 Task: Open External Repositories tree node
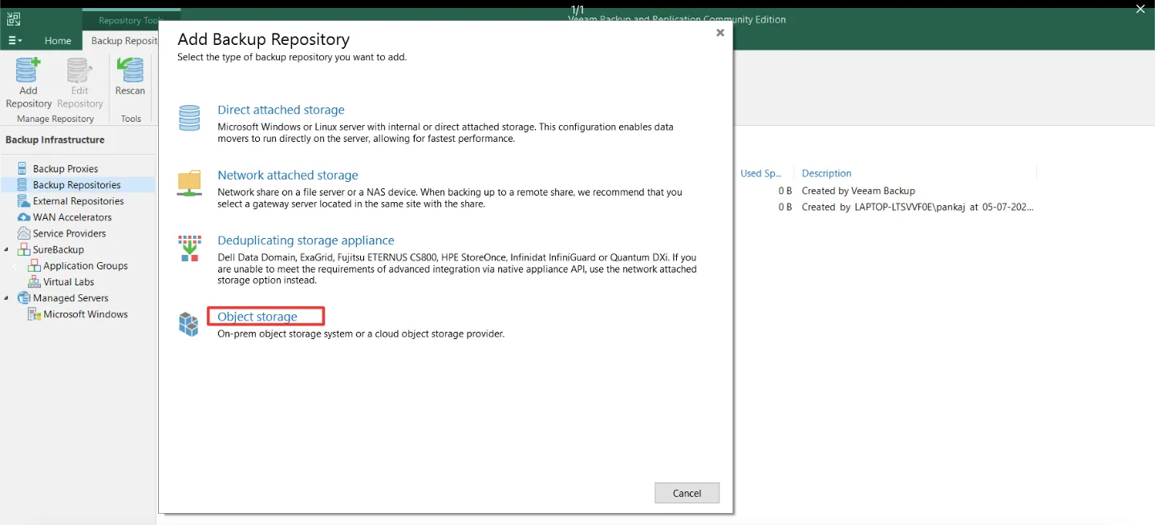(x=78, y=201)
